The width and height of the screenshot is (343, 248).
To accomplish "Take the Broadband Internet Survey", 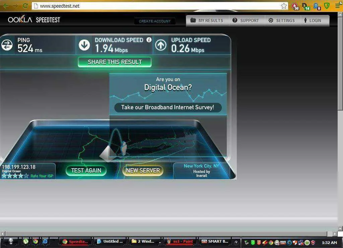I will (168, 107).
